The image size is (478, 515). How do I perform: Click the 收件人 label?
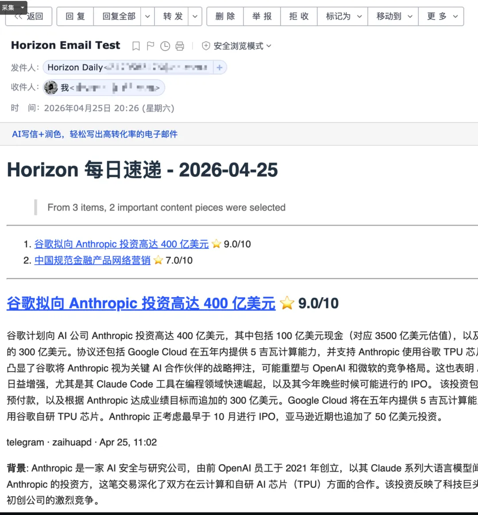coord(25,87)
